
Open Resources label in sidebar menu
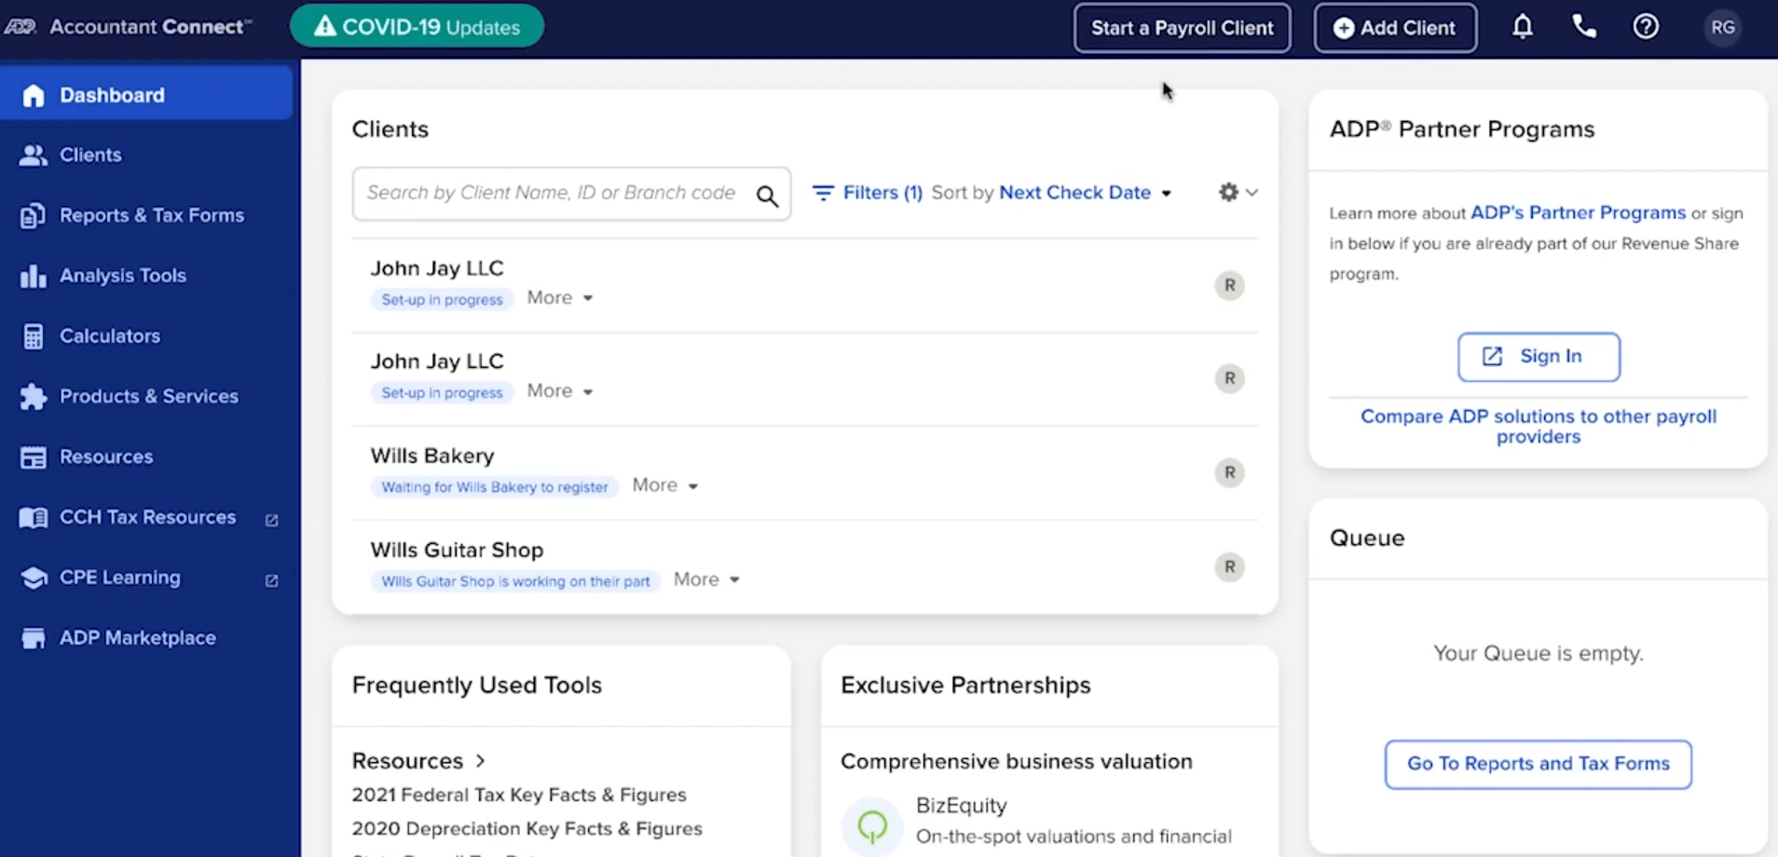pos(106,457)
